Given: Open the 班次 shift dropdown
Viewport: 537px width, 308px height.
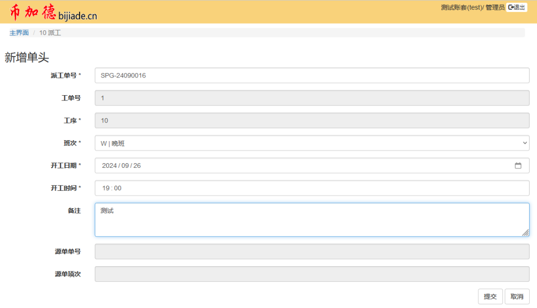Looking at the screenshot, I should (x=311, y=143).
